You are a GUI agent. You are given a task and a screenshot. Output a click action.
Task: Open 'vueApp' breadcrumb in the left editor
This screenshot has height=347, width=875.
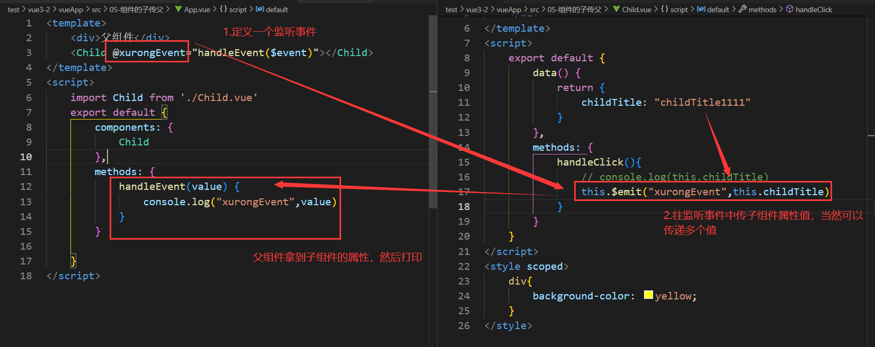click(x=71, y=10)
